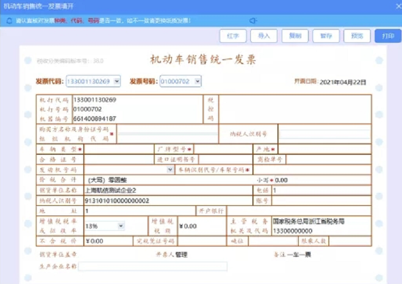
Task: Open the 发票代码 dropdown showing 133001130269
Action: pos(94,81)
